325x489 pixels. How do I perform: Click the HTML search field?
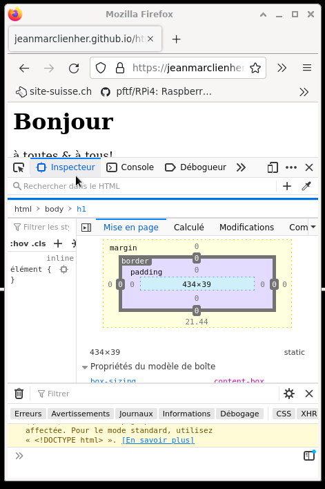point(143,186)
